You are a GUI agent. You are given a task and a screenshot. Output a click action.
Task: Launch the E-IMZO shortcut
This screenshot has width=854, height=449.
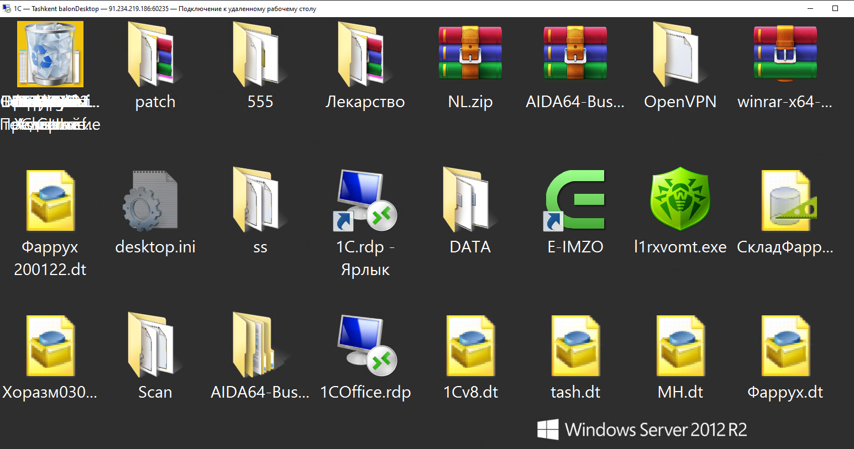[x=575, y=200]
